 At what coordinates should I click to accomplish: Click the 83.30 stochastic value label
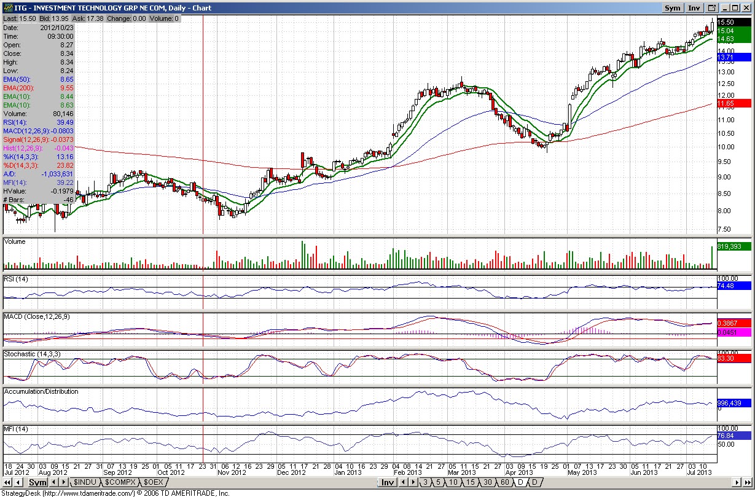point(733,358)
